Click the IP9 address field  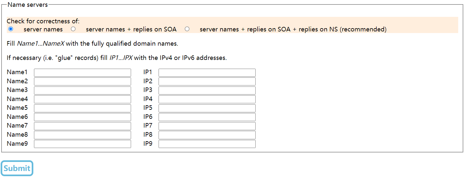(x=207, y=144)
